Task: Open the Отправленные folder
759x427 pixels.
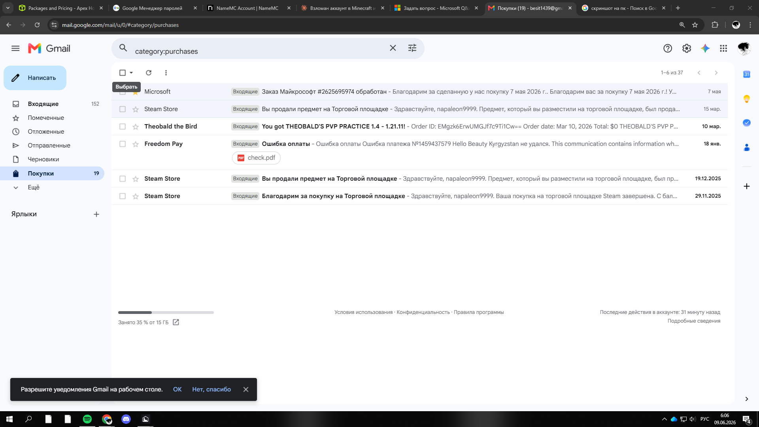Action: point(52,145)
